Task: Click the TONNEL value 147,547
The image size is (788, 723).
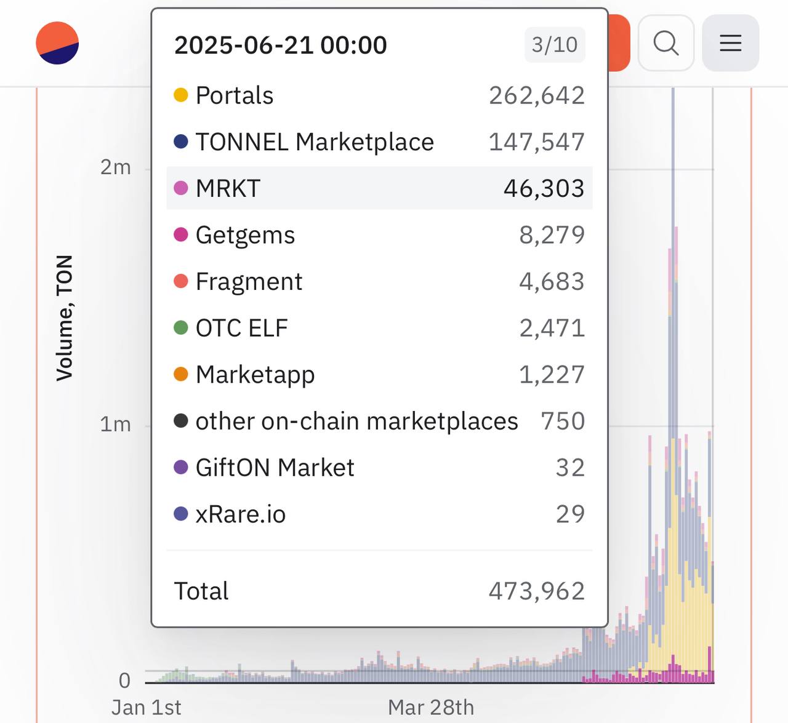Action: tap(537, 142)
